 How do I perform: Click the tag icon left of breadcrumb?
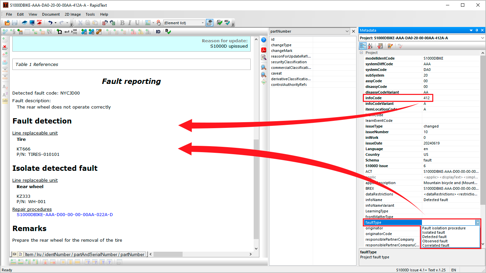click(x=14, y=254)
